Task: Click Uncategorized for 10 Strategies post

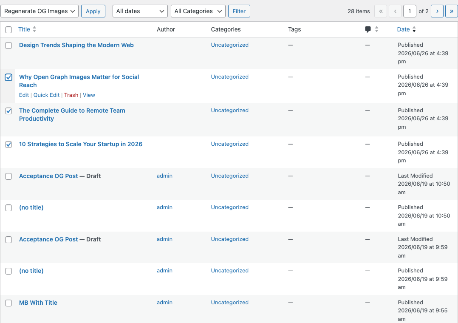Action: point(229,144)
